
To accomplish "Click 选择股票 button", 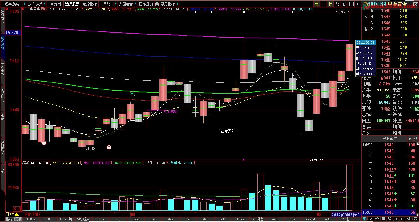I will (72, 4).
